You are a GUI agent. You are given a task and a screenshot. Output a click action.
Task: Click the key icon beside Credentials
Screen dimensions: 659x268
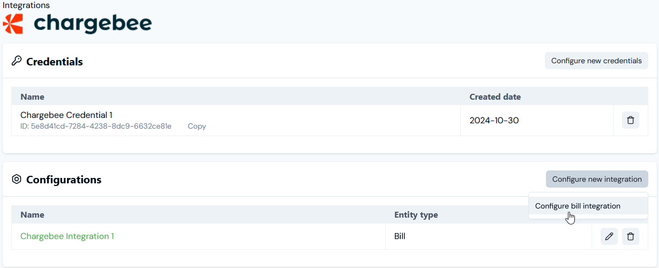(17, 61)
